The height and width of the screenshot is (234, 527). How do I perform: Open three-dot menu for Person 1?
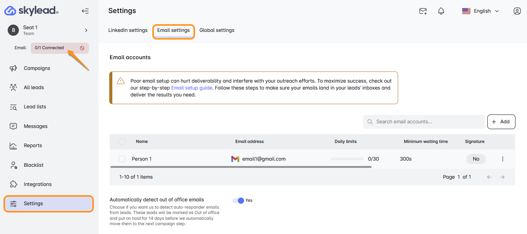(x=502, y=159)
